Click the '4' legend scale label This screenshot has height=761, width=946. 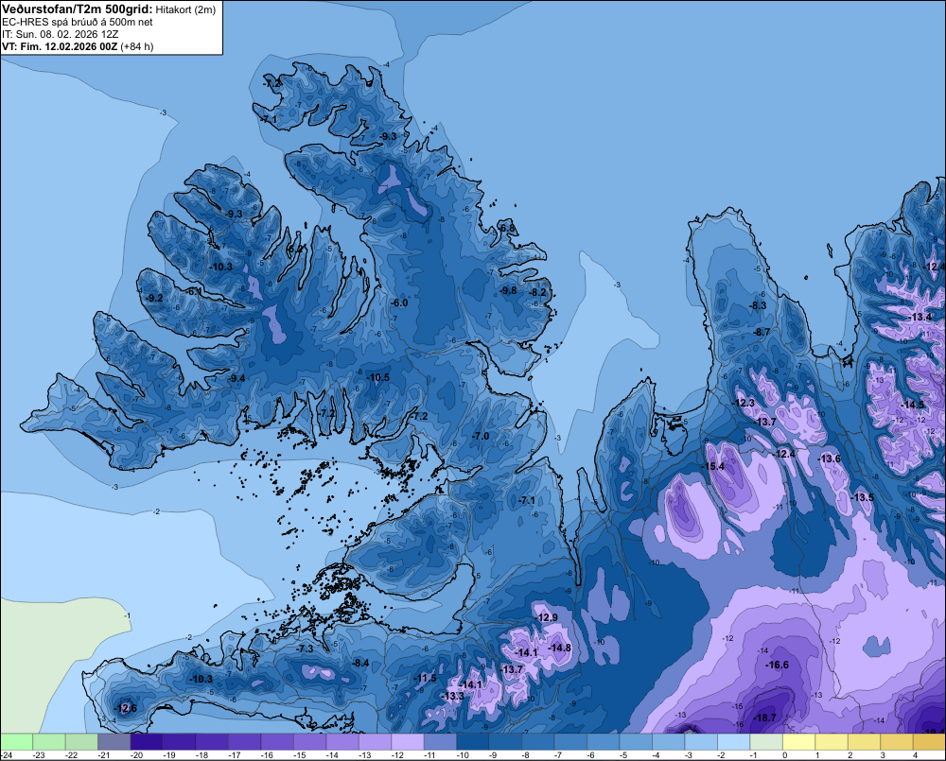tap(915, 755)
